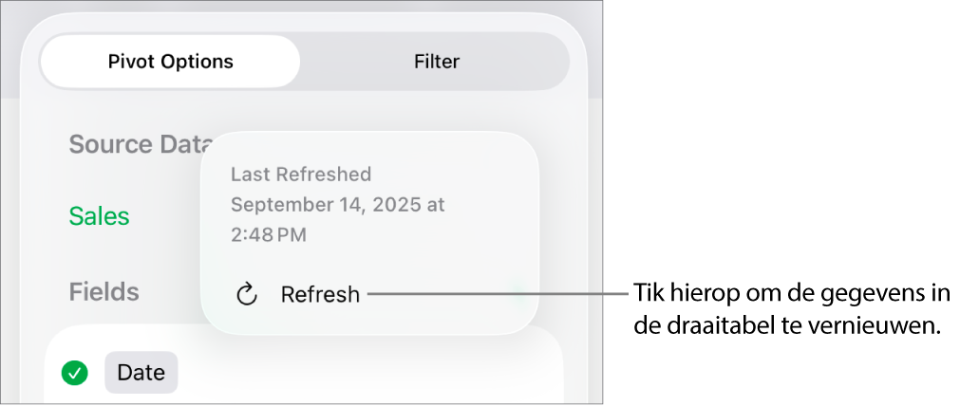Click the Last Refreshed label text
The image size is (960, 406).
coord(301,175)
